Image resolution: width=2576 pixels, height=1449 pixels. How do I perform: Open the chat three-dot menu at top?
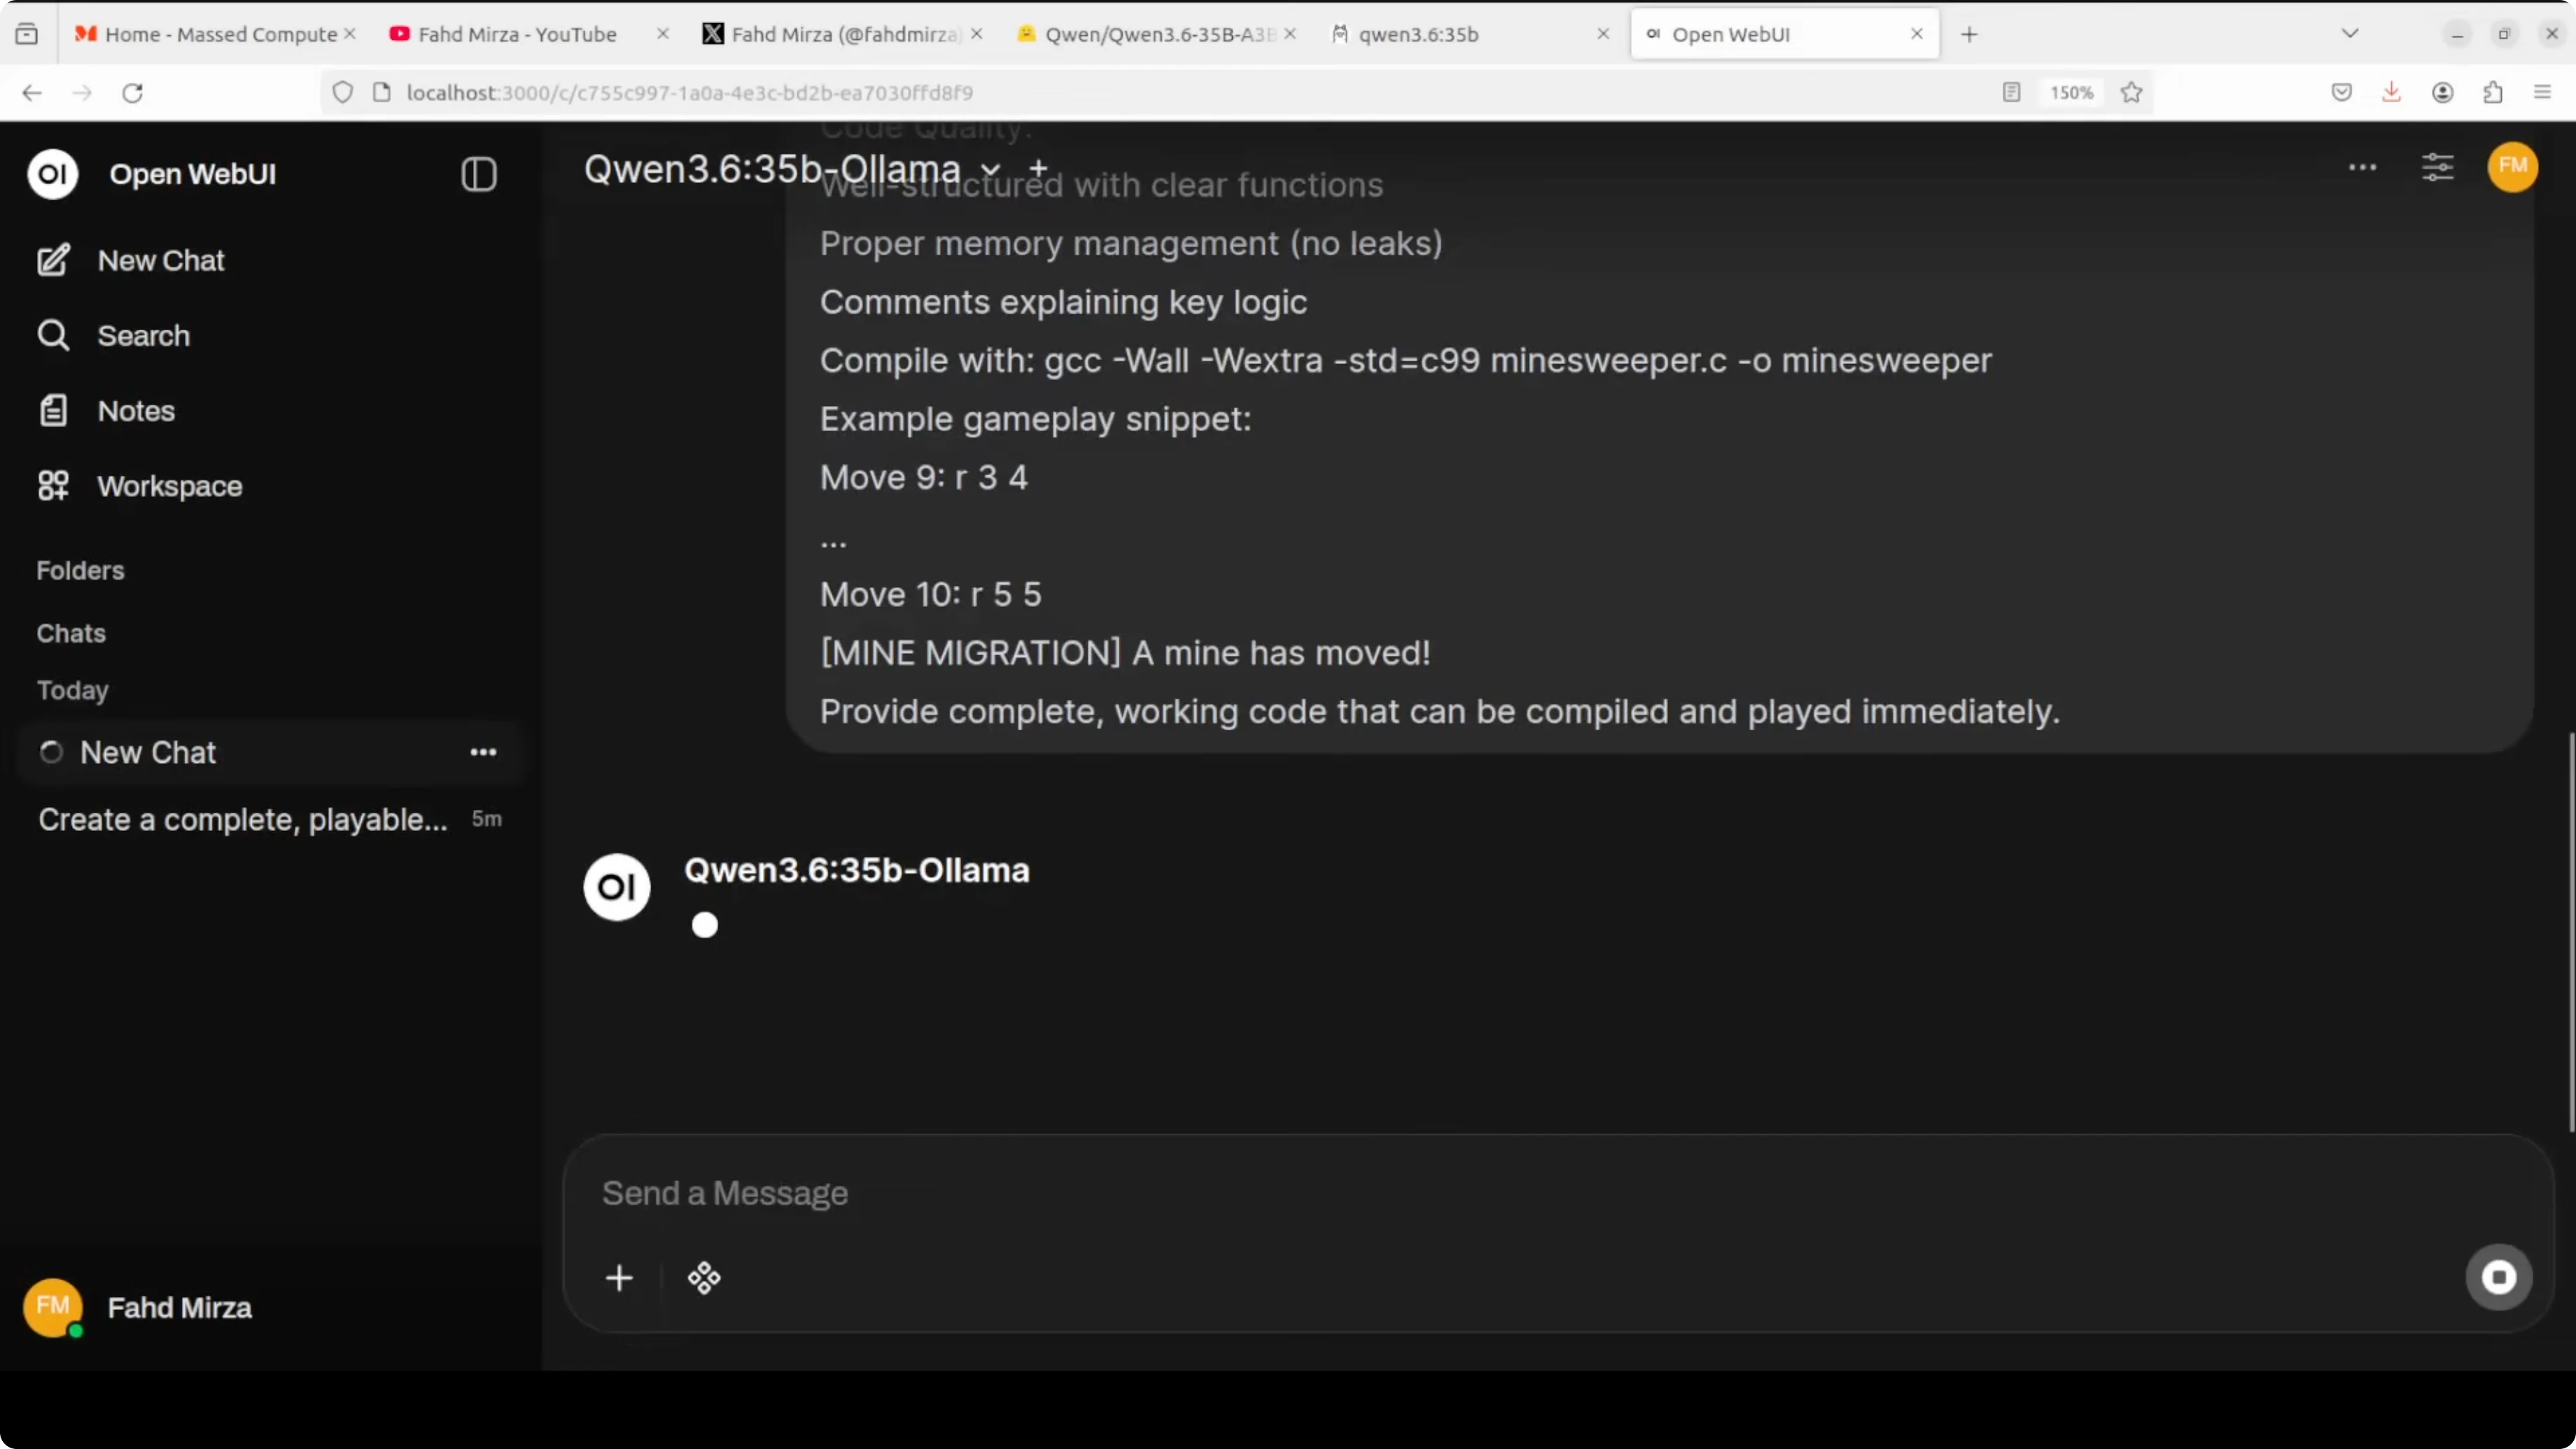coord(2362,167)
